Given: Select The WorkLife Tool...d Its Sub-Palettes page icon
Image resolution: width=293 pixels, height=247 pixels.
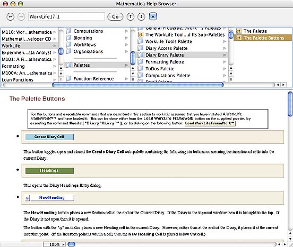Looking at the screenshot, I should click(141, 34).
